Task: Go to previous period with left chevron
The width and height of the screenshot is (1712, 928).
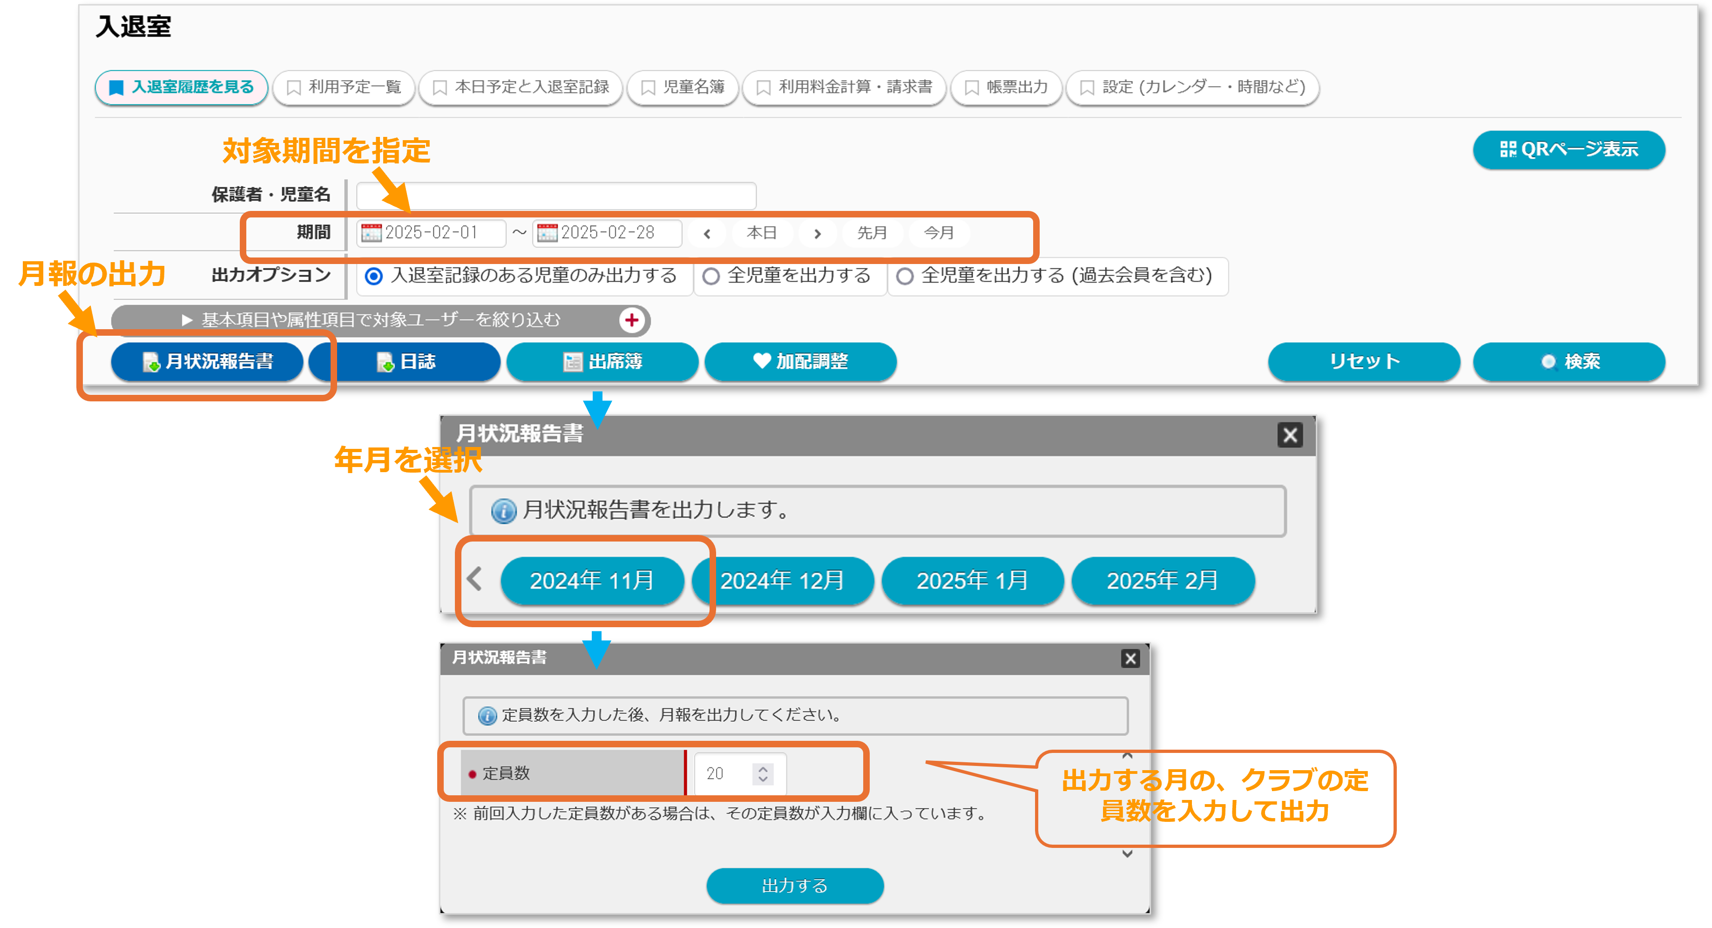Action: click(707, 233)
